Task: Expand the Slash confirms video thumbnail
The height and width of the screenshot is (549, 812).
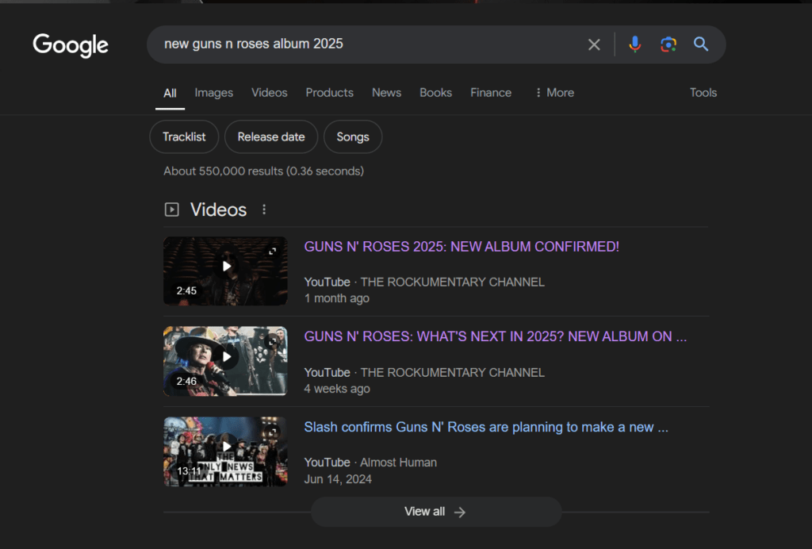Action: pyautogui.click(x=273, y=432)
